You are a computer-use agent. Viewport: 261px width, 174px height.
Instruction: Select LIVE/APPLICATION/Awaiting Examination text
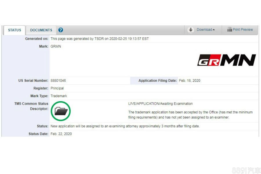point(160,104)
